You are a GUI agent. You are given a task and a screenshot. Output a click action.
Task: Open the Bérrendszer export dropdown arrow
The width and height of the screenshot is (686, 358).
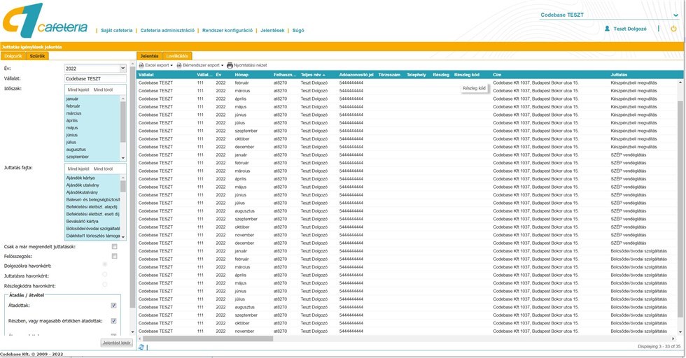(222, 65)
